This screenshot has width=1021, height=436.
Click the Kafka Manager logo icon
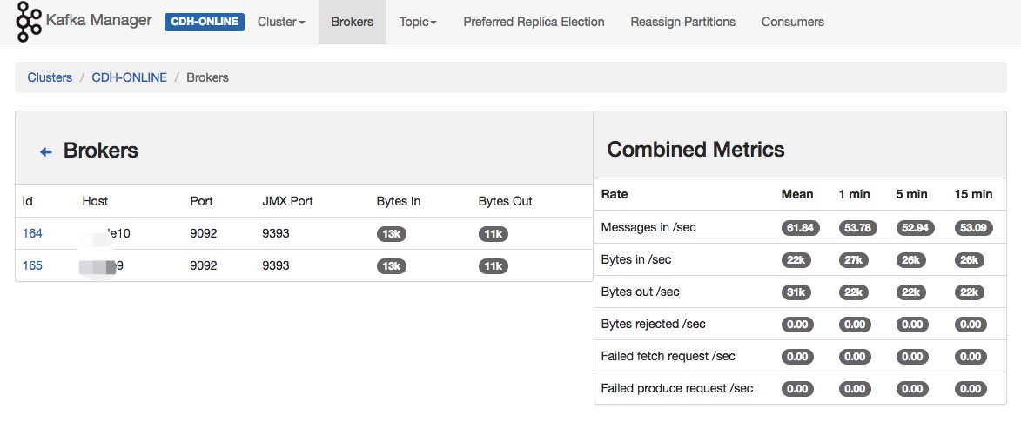pyautogui.click(x=29, y=22)
